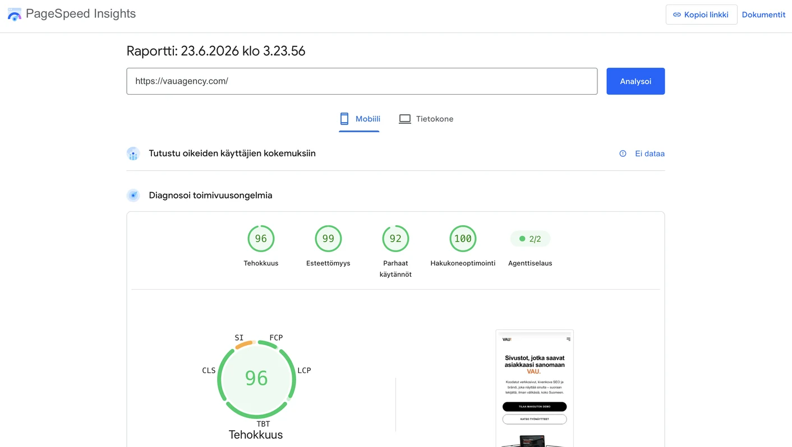Click the Diagnosoi toimivuusongelmia section icon
This screenshot has width=792, height=447.
click(x=133, y=195)
